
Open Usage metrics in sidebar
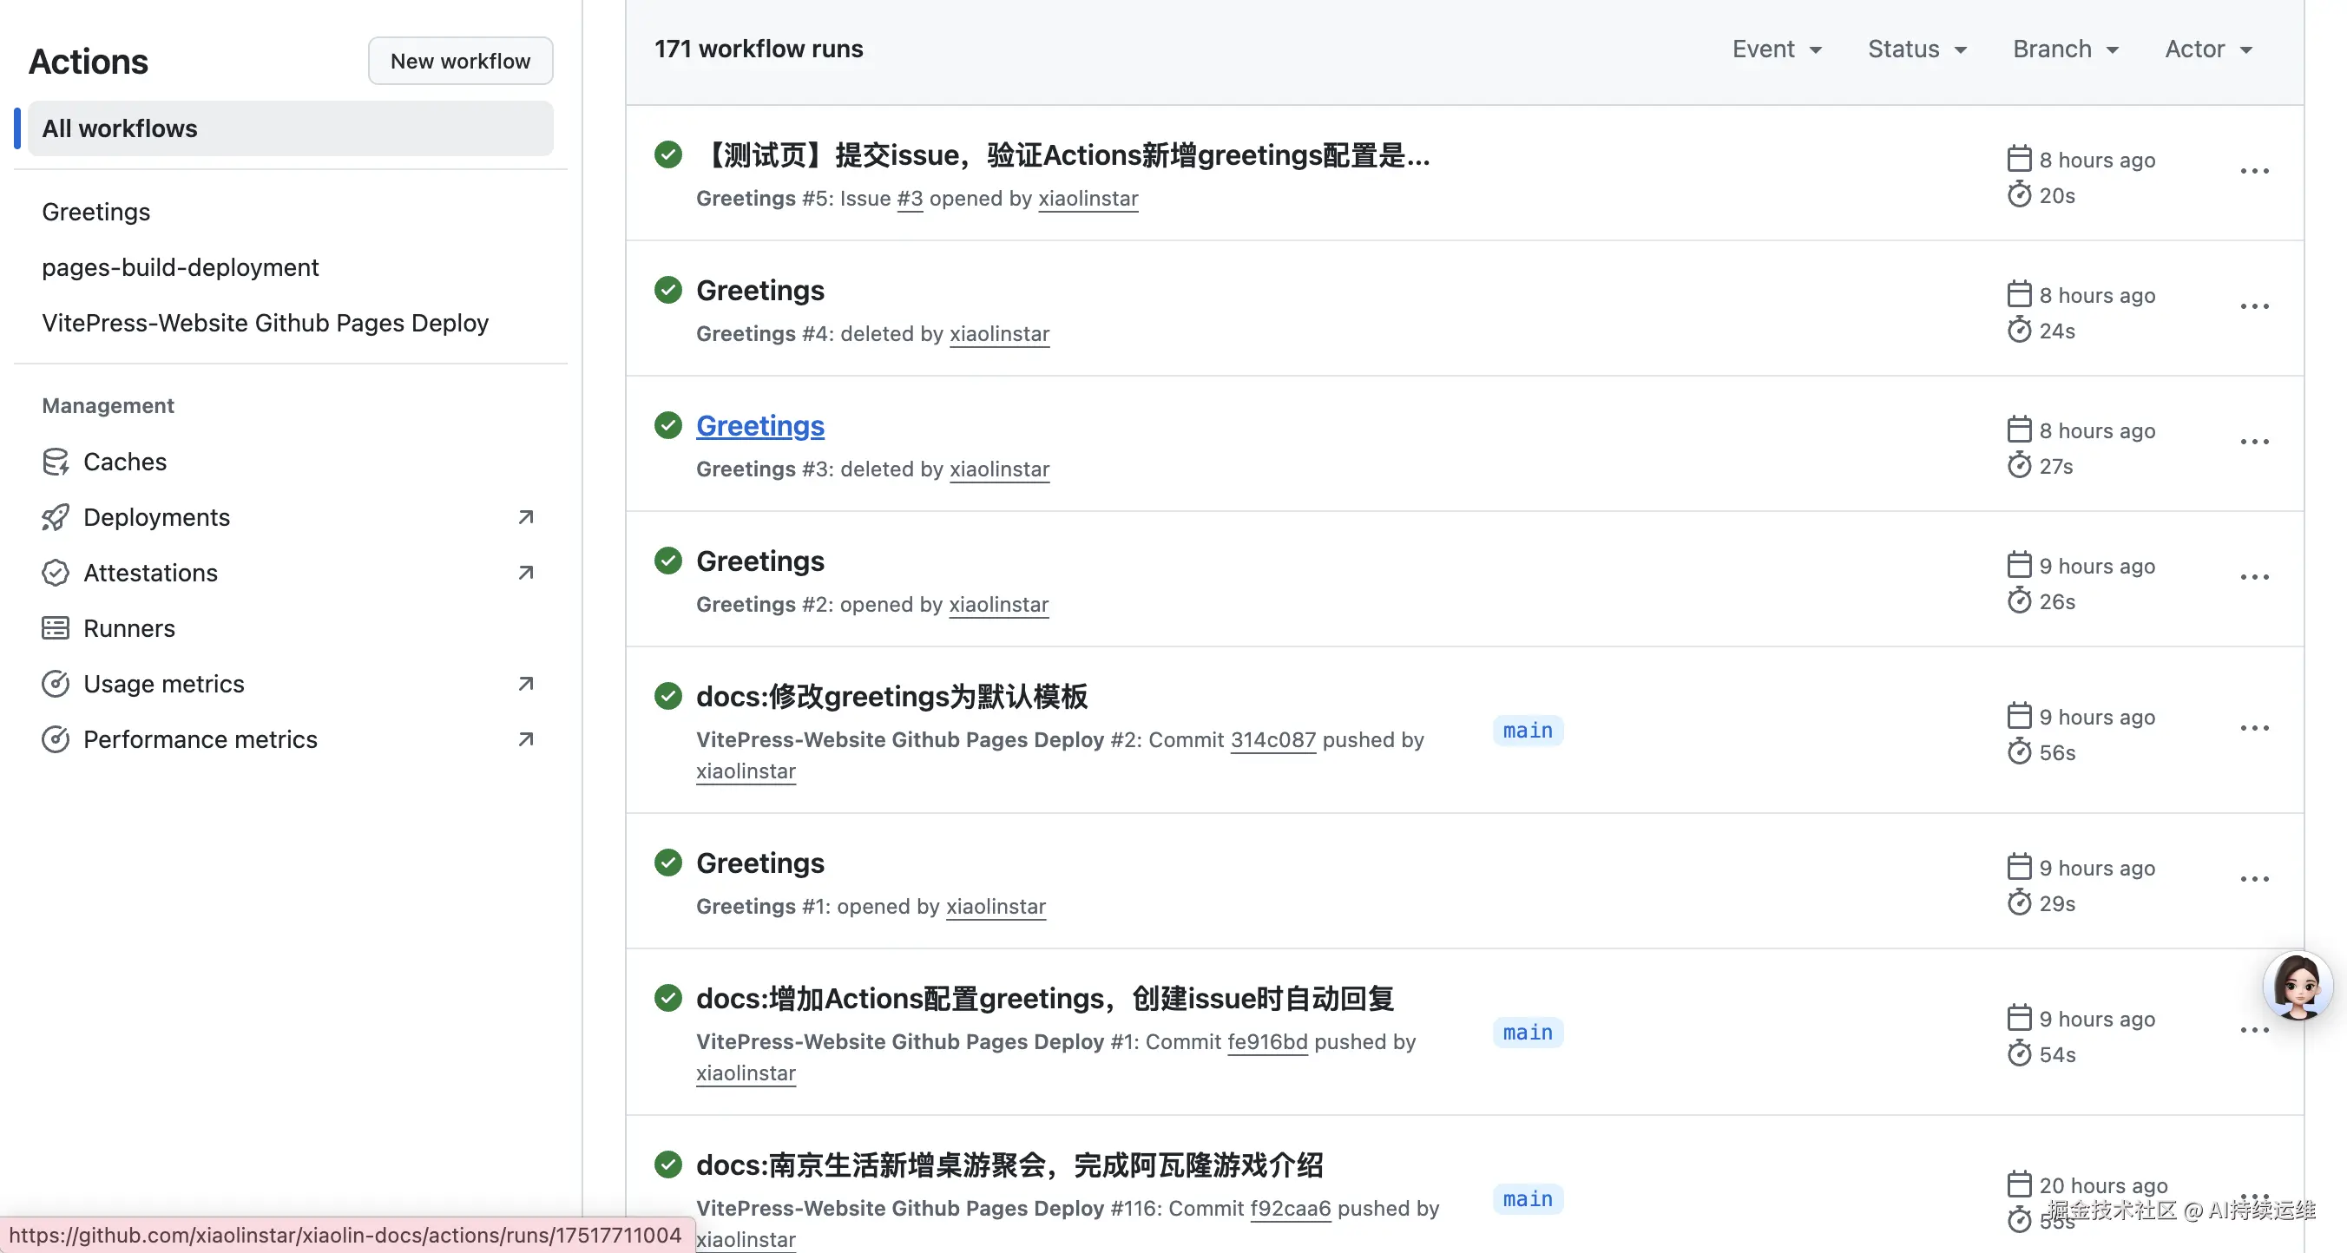(x=164, y=684)
